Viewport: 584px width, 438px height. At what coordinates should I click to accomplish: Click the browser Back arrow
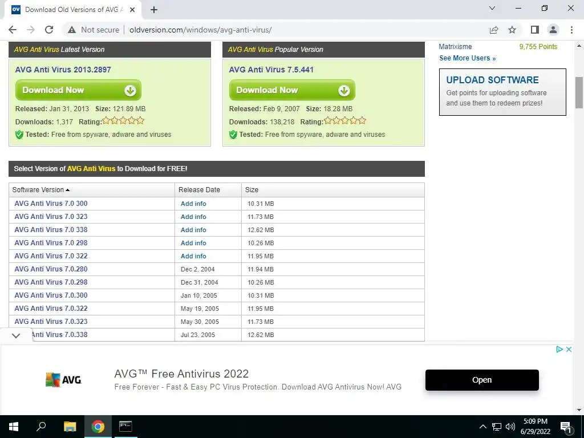click(13, 30)
